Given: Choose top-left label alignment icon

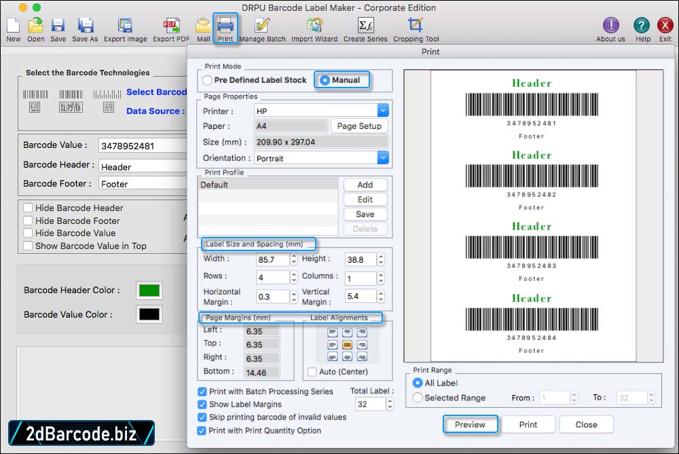Looking at the screenshot, I should (332, 333).
